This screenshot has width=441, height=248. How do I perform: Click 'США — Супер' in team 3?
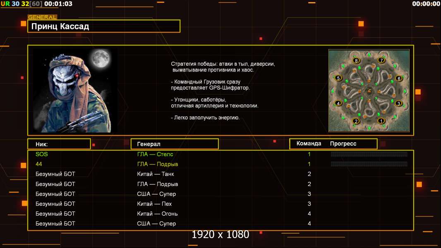[156, 194]
